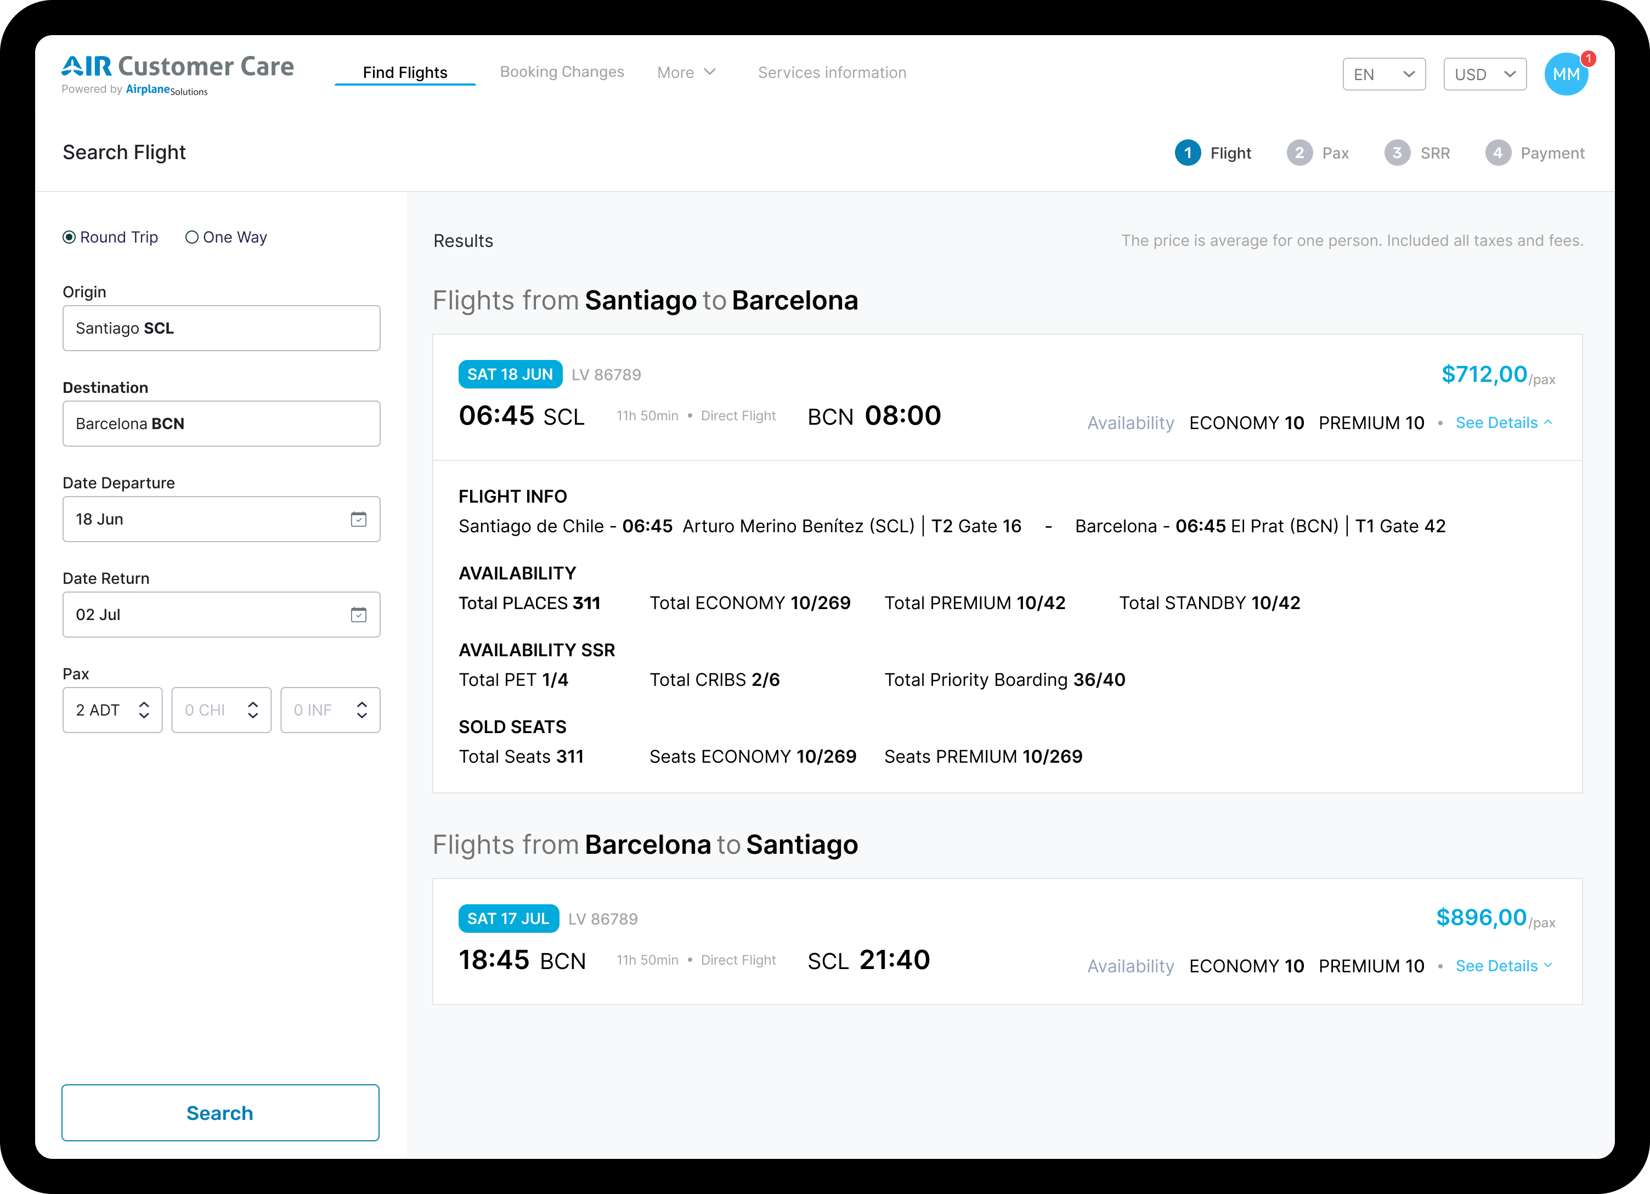Open the Services information tab
The height and width of the screenshot is (1194, 1650).
coord(832,73)
